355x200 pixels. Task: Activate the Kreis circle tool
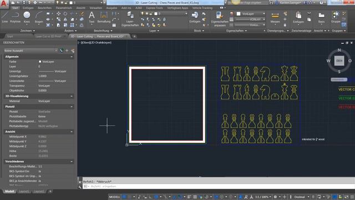pyautogui.click(x=27, y=17)
